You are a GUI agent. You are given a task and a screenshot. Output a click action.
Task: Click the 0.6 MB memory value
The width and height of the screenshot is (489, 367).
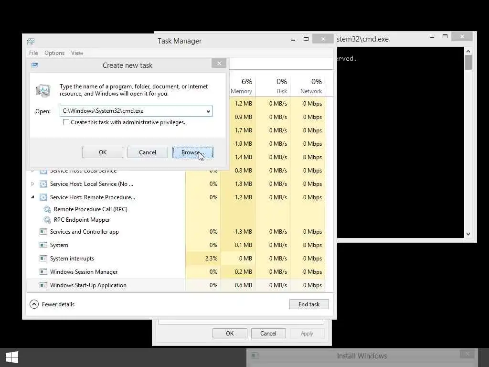[243, 285]
